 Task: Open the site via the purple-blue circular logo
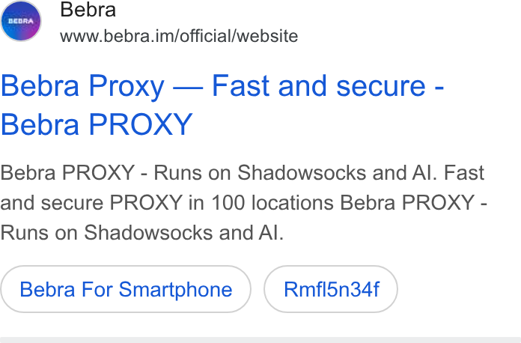coord(21,21)
